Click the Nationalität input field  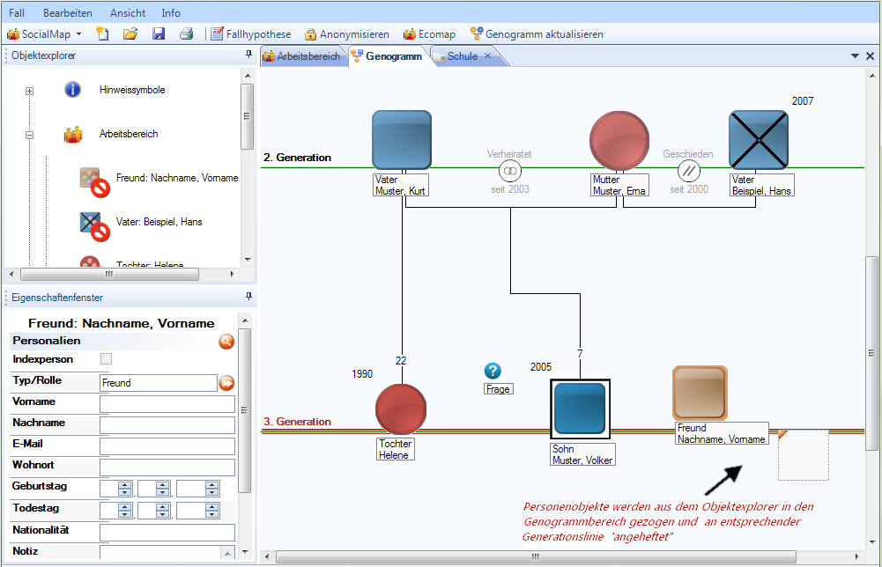point(167,532)
